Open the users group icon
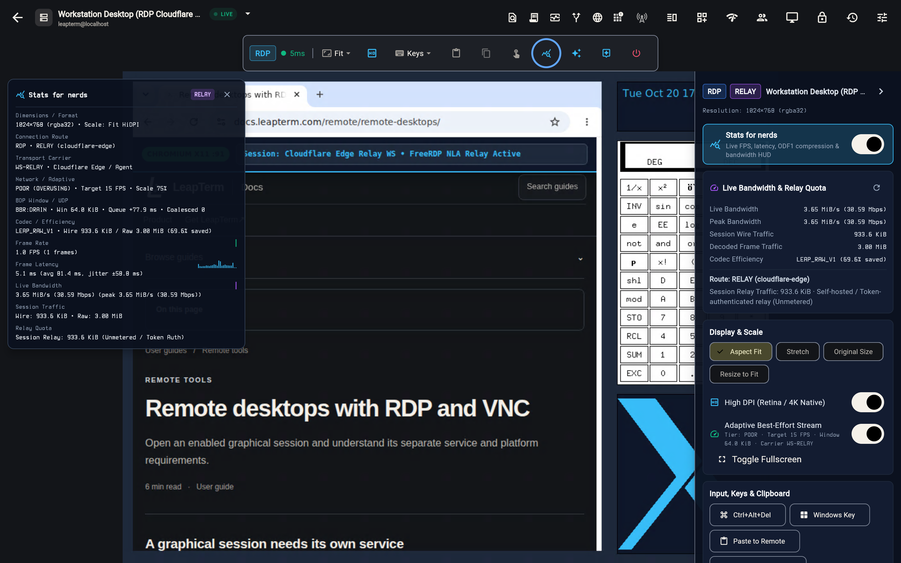The height and width of the screenshot is (563, 901). (x=762, y=18)
